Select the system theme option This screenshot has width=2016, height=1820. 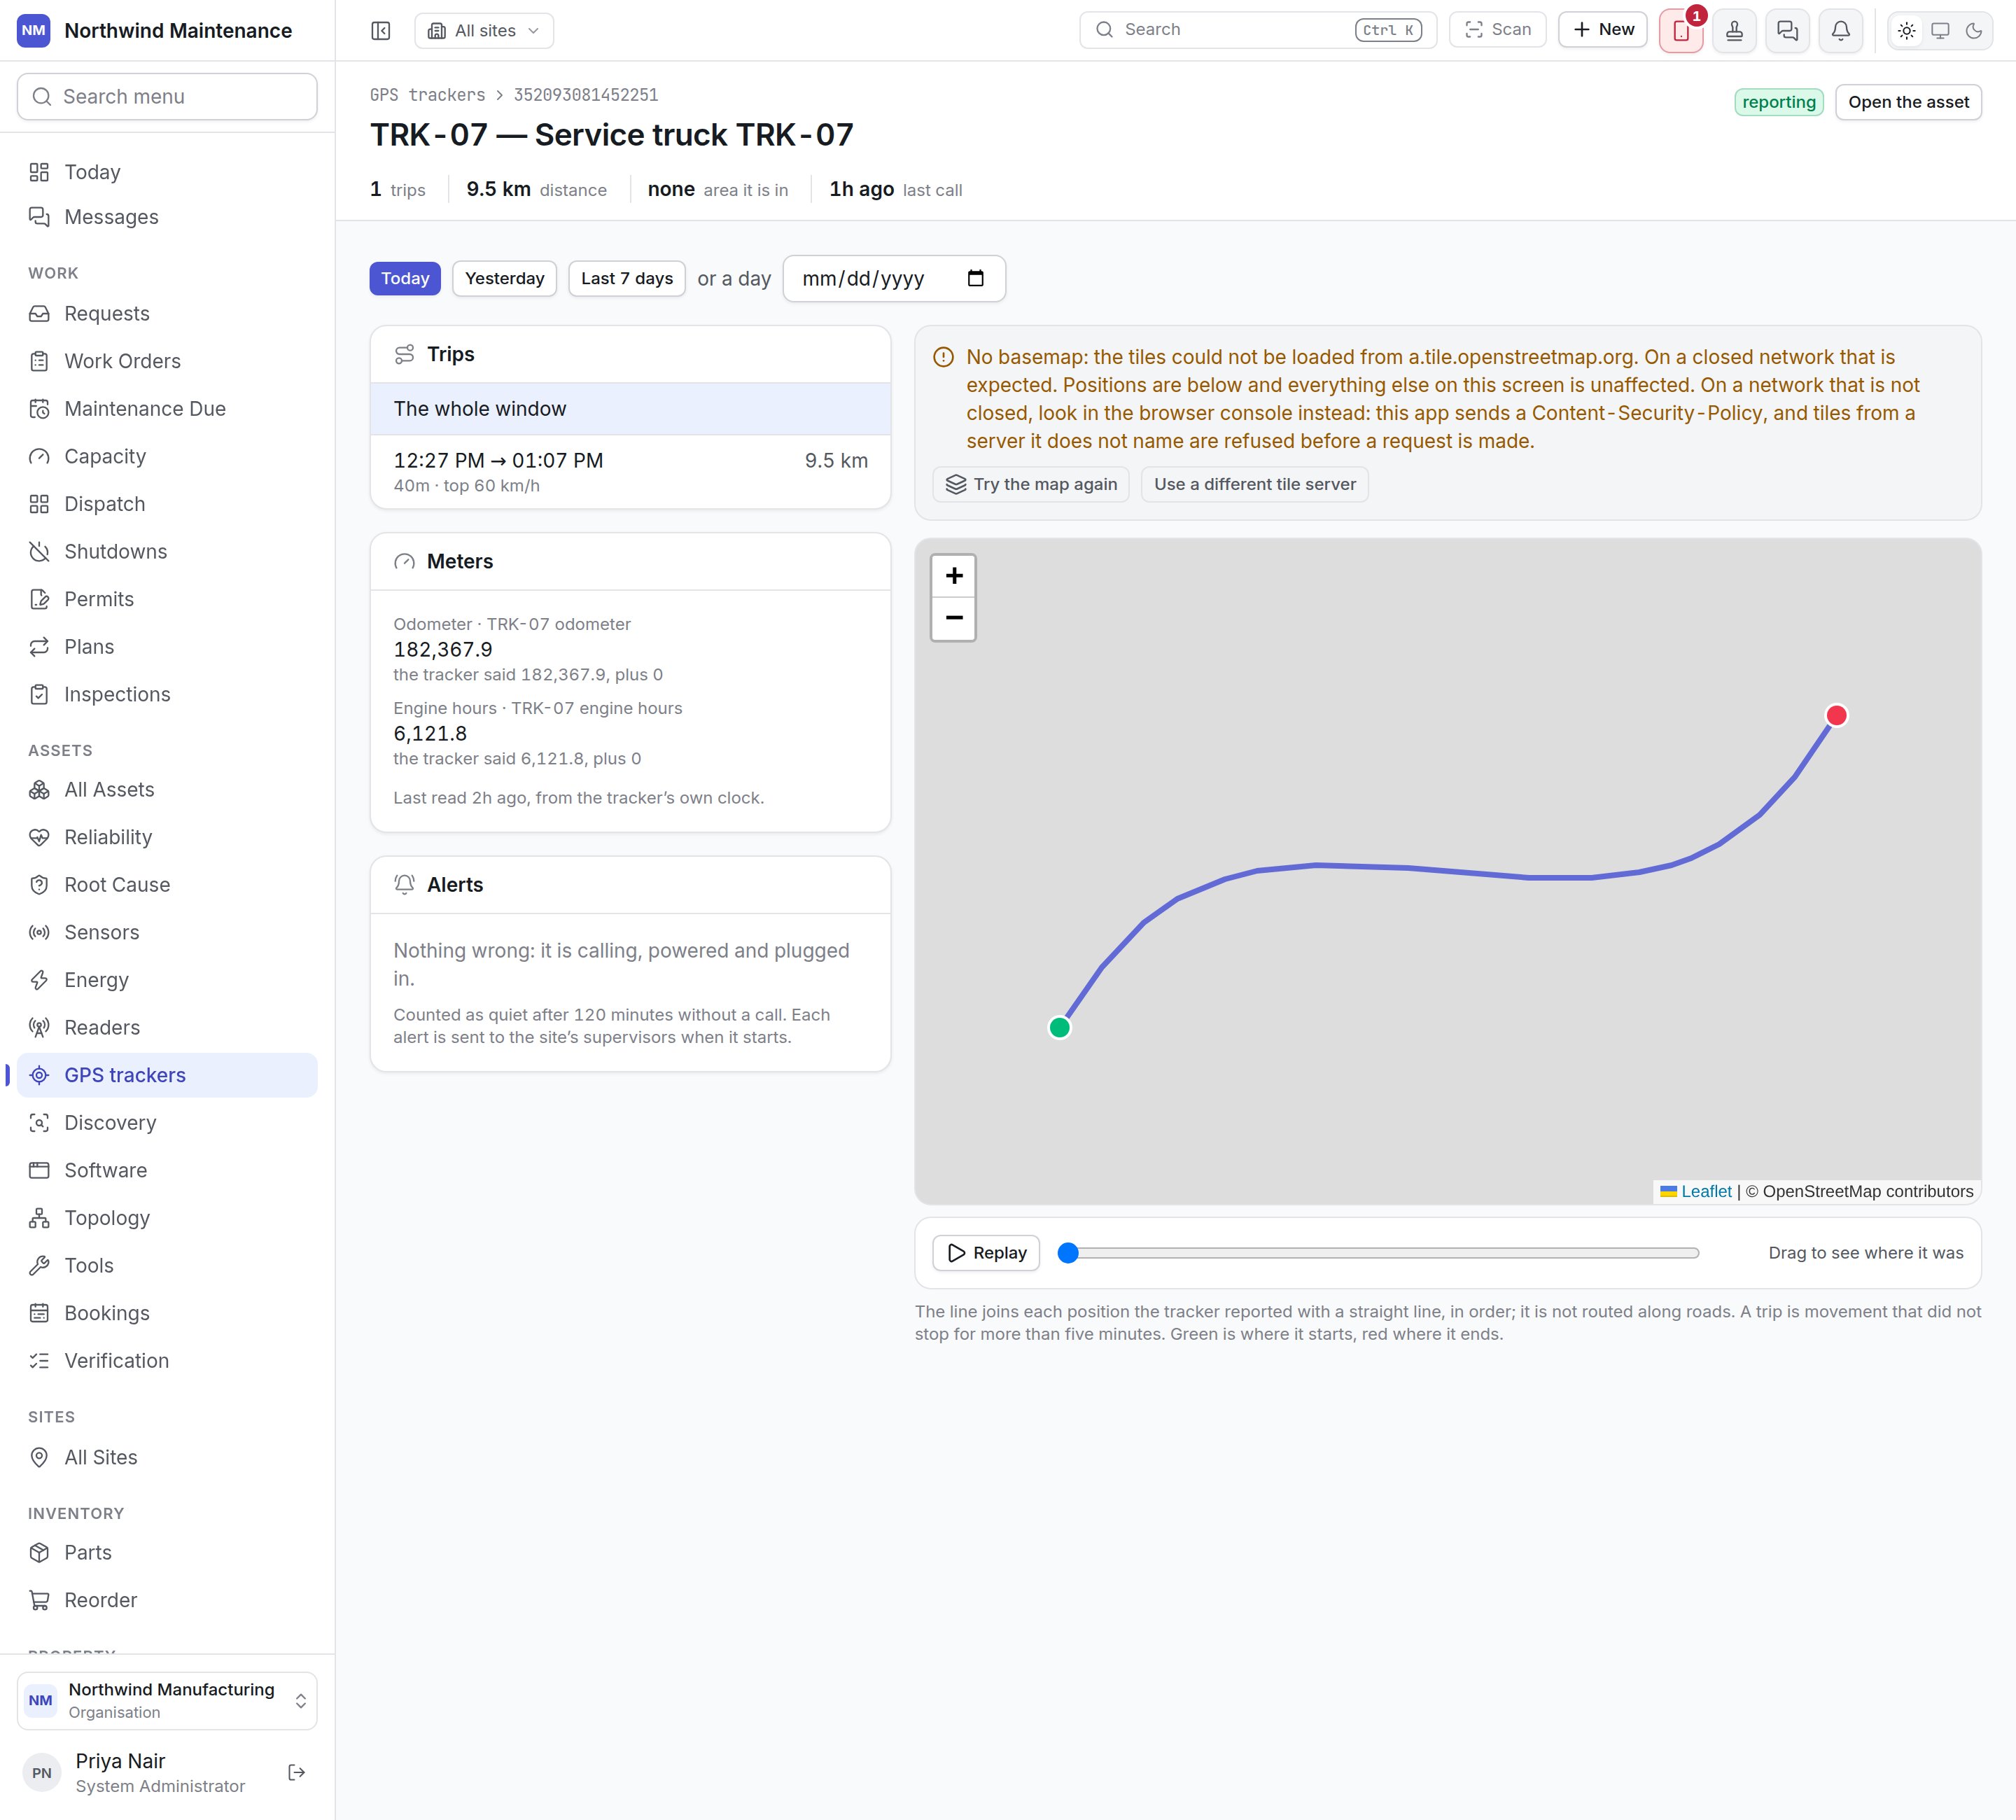point(1940,30)
